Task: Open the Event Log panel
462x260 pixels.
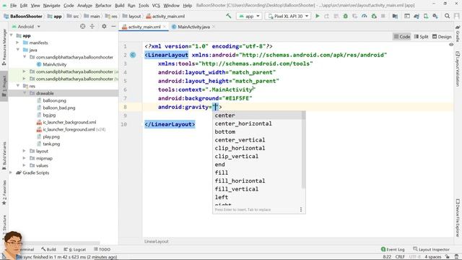Action: [393, 249]
